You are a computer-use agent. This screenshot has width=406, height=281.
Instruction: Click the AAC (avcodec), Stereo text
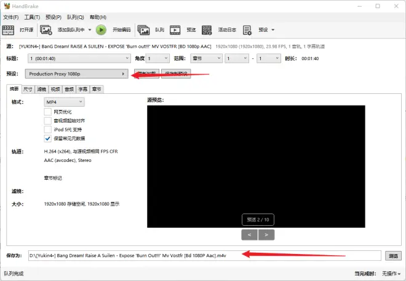68,160
